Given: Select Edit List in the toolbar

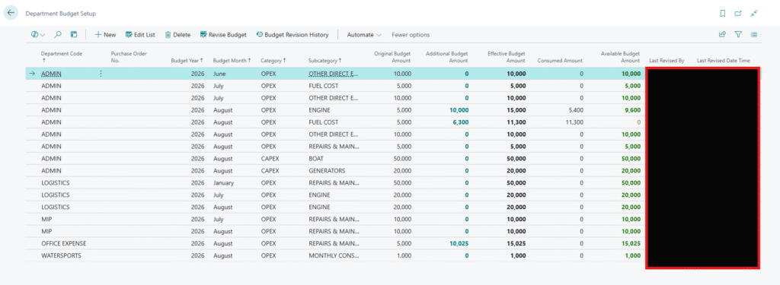Looking at the screenshot, I should click(140, 35).
